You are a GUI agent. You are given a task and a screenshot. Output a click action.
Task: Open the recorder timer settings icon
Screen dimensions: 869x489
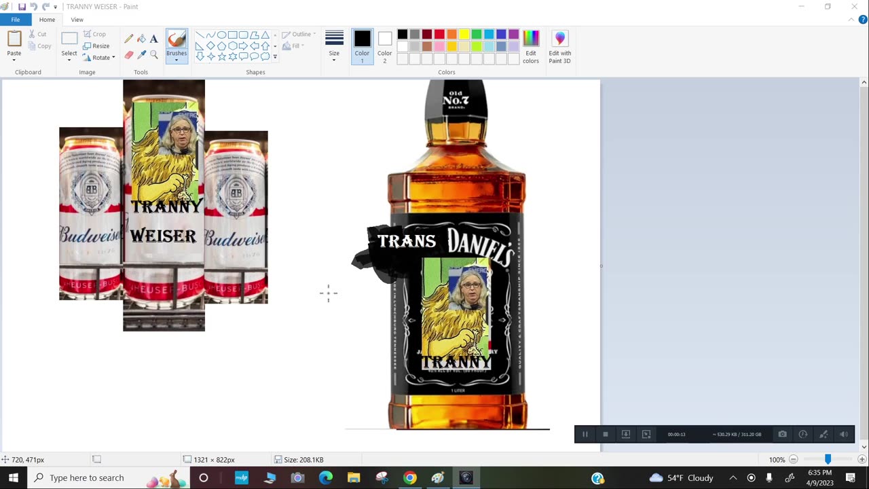tap(803, 435)
